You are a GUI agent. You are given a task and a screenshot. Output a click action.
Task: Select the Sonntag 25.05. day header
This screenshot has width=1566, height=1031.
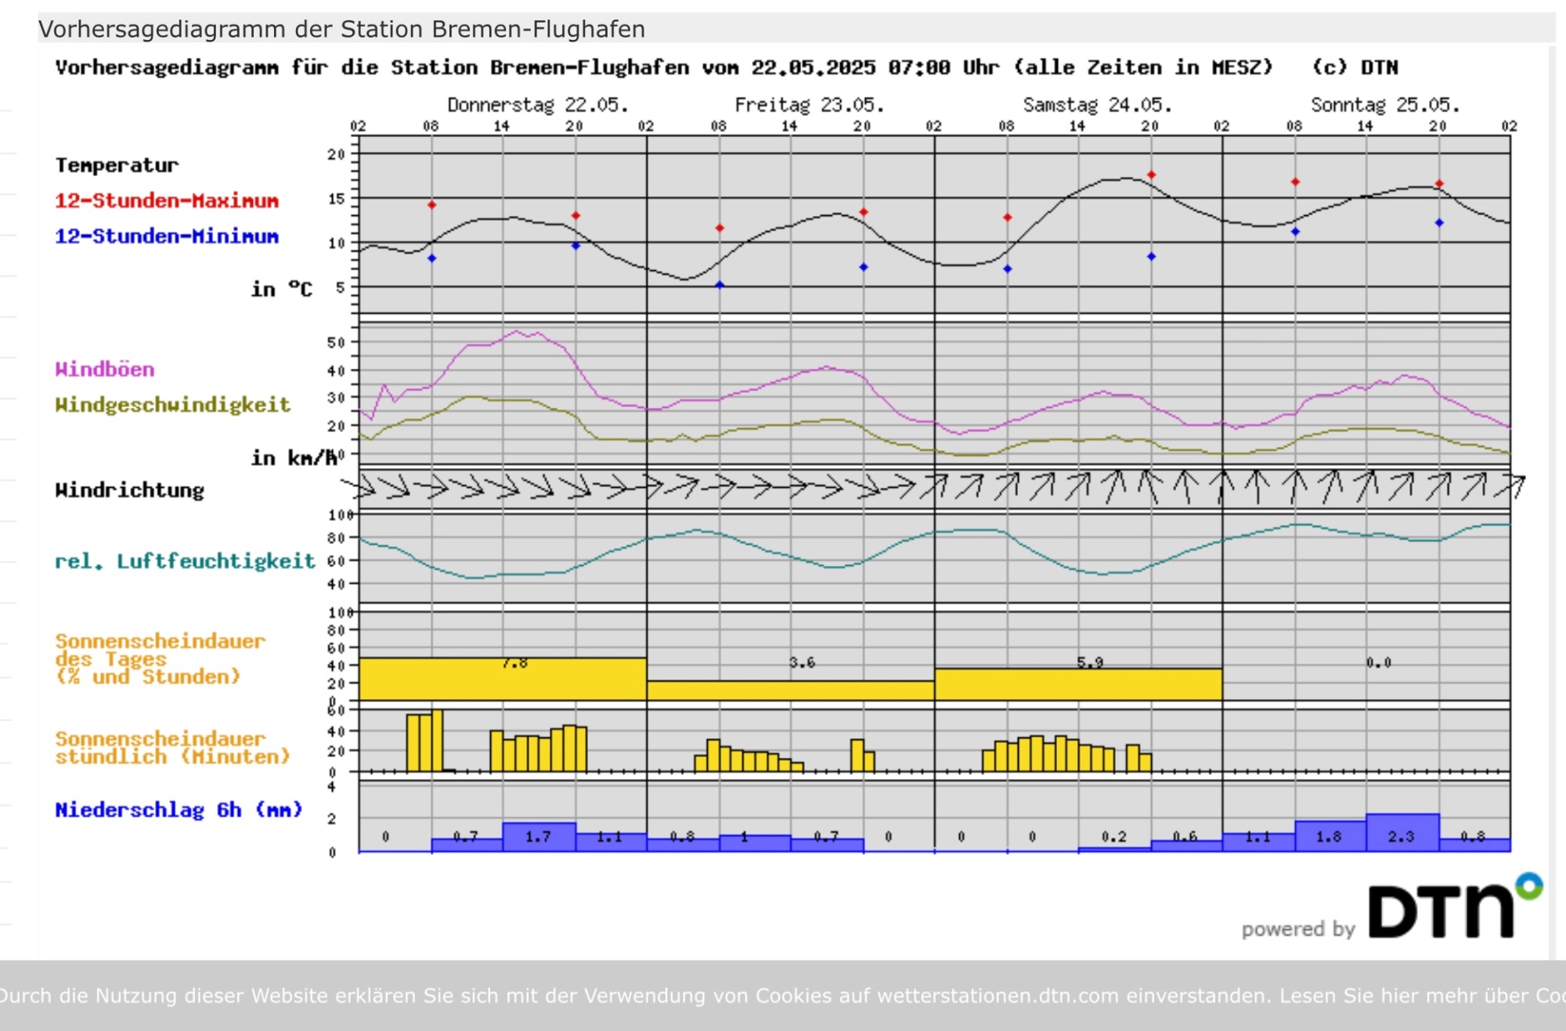pos(1385,105)
